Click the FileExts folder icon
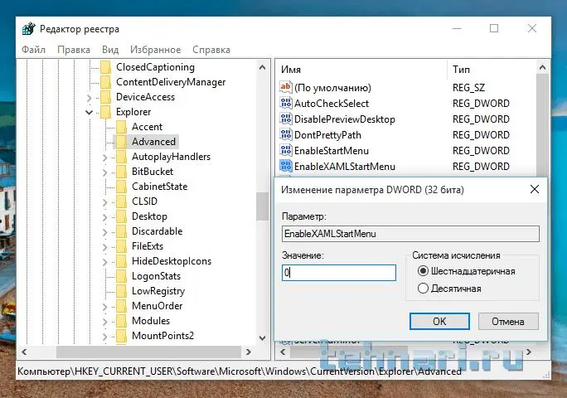This screenshot has height=398, width=567. pos(122,246)
